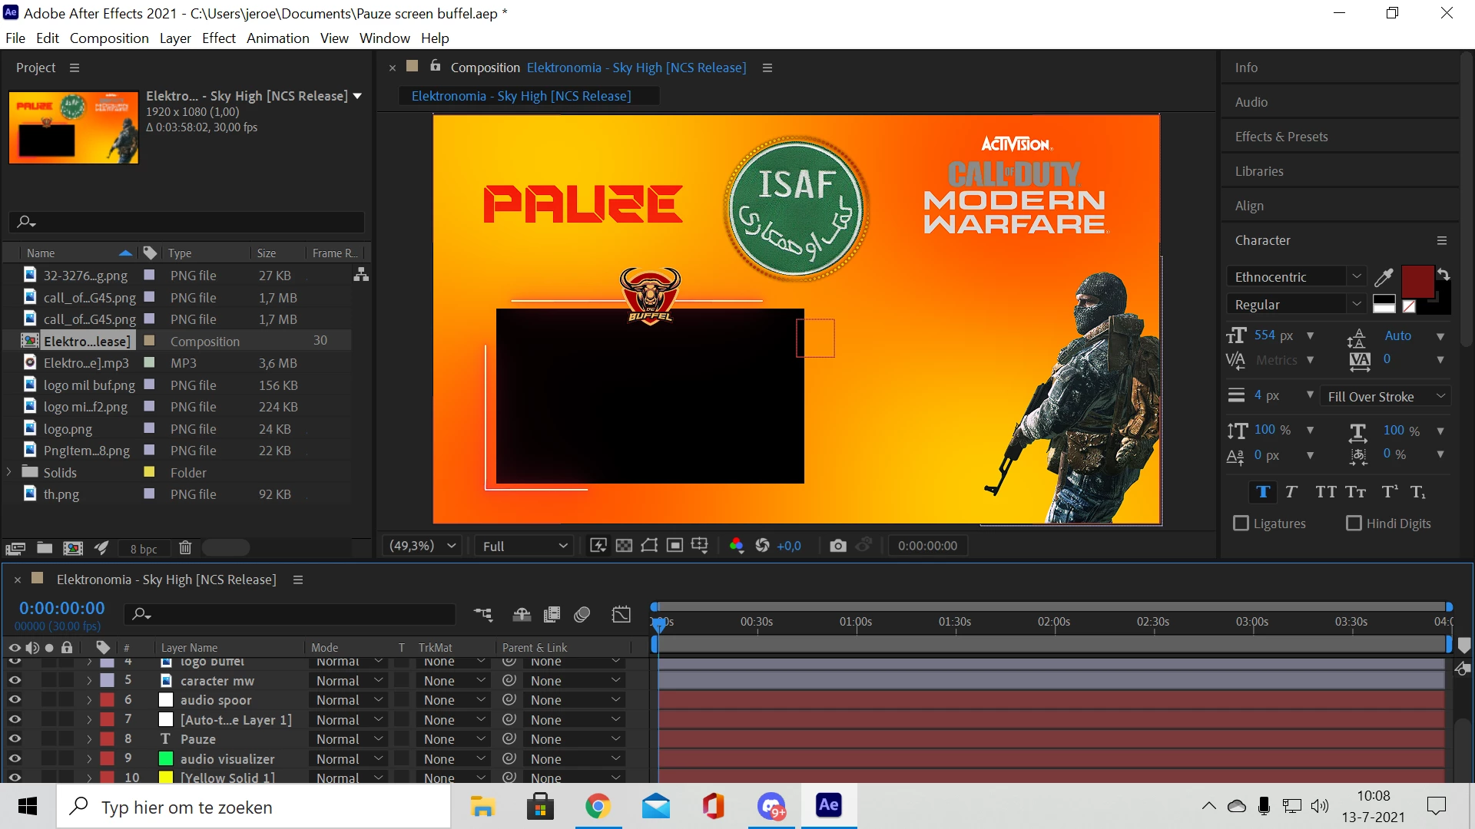Enable Motion Blur for the composition
The image size is (1475, 829).
click(582, 615)
